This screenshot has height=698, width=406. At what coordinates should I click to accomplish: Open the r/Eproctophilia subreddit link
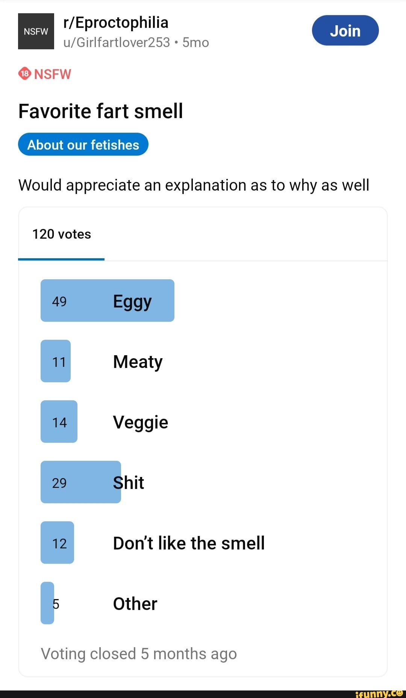click(x=116, y=23)
